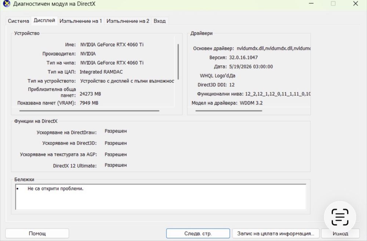This screenshot has width=367, height=241.
Task: Click the Следв. стр. button
Action: tap(198, 233)
